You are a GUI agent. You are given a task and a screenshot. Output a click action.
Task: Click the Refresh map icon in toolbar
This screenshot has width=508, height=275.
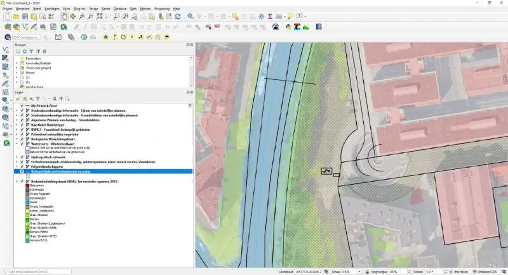pos(179,17)
